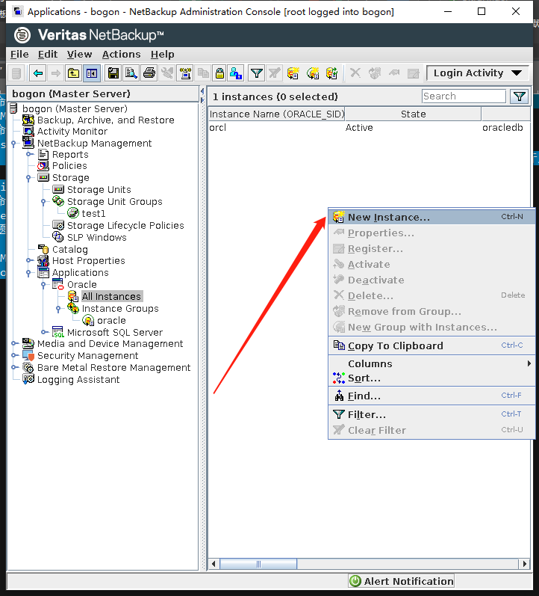Open Print Preview from the toolbar

pyautogui.click(x=131, y=73)
